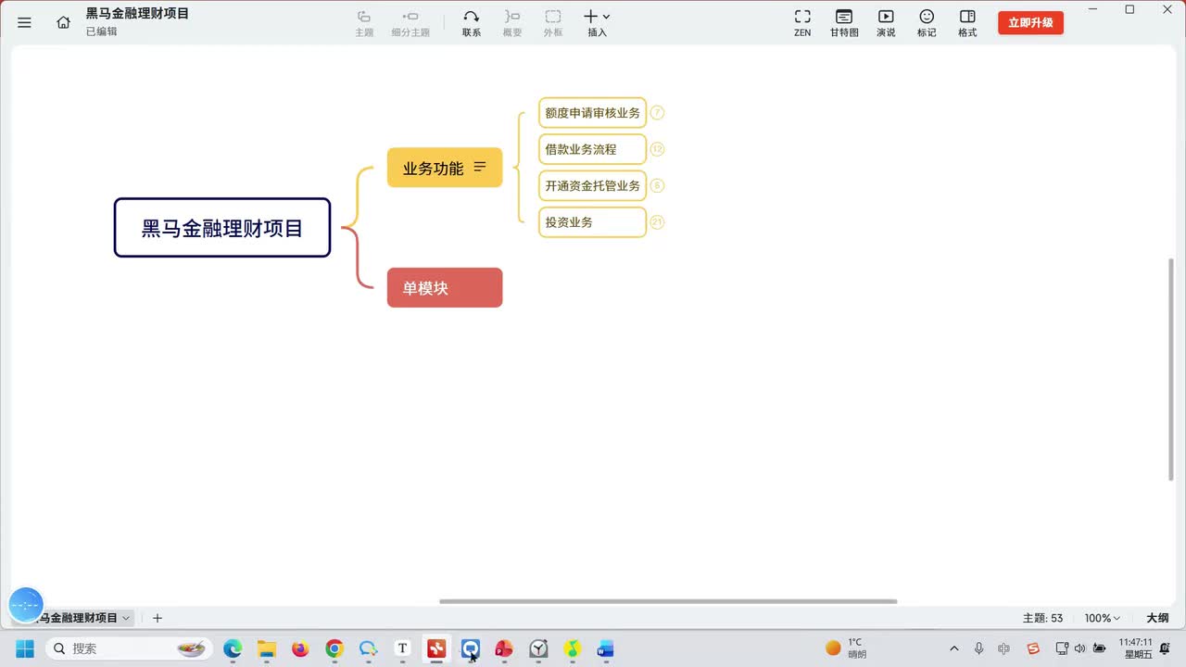
Task: Open the 100% zoom level dropdown
Action: coord(1103,618)
